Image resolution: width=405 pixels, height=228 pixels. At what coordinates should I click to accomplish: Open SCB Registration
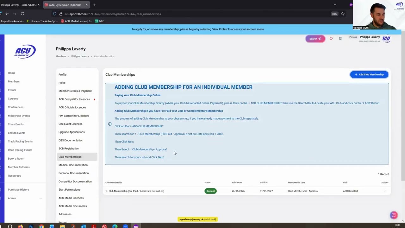[69, 149]
